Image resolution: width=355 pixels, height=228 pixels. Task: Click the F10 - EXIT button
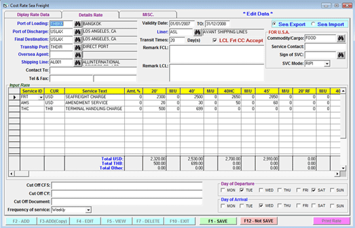(x=180, y=221)
